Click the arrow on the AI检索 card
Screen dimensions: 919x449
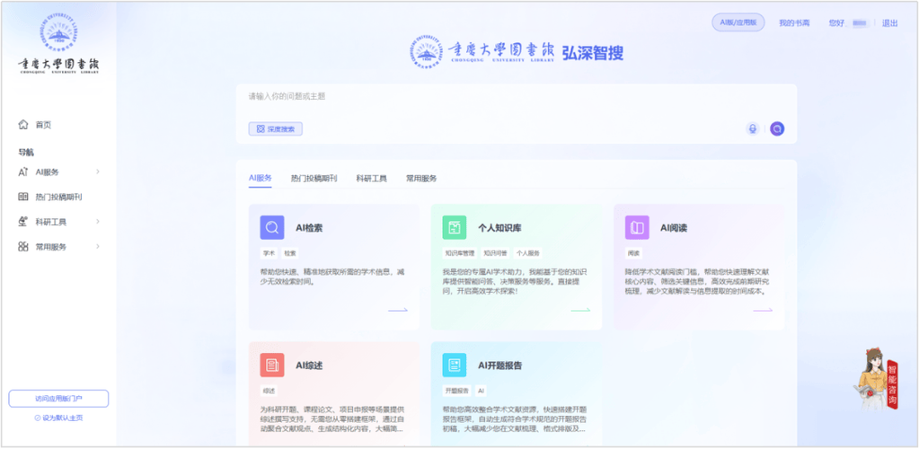[x=398, y=310]
